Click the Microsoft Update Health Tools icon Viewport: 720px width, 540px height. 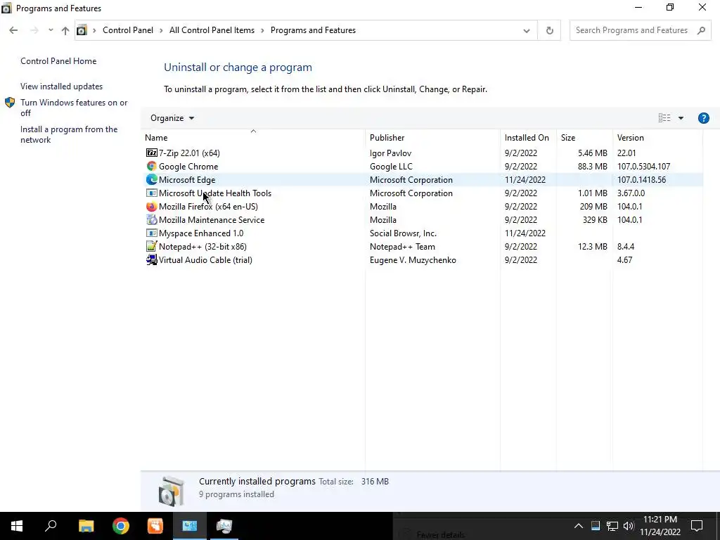[x=152, y=193]
